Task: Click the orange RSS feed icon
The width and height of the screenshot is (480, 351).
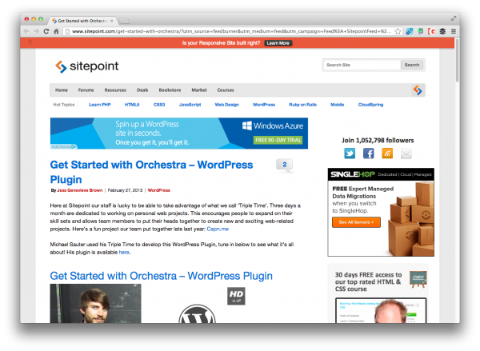Action: (387, 154)
